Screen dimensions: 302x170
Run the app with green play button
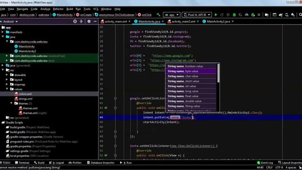[x=216, y=15]
